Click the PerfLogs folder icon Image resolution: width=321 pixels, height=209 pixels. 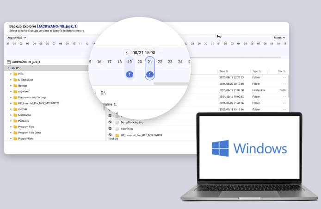[15, 121]
